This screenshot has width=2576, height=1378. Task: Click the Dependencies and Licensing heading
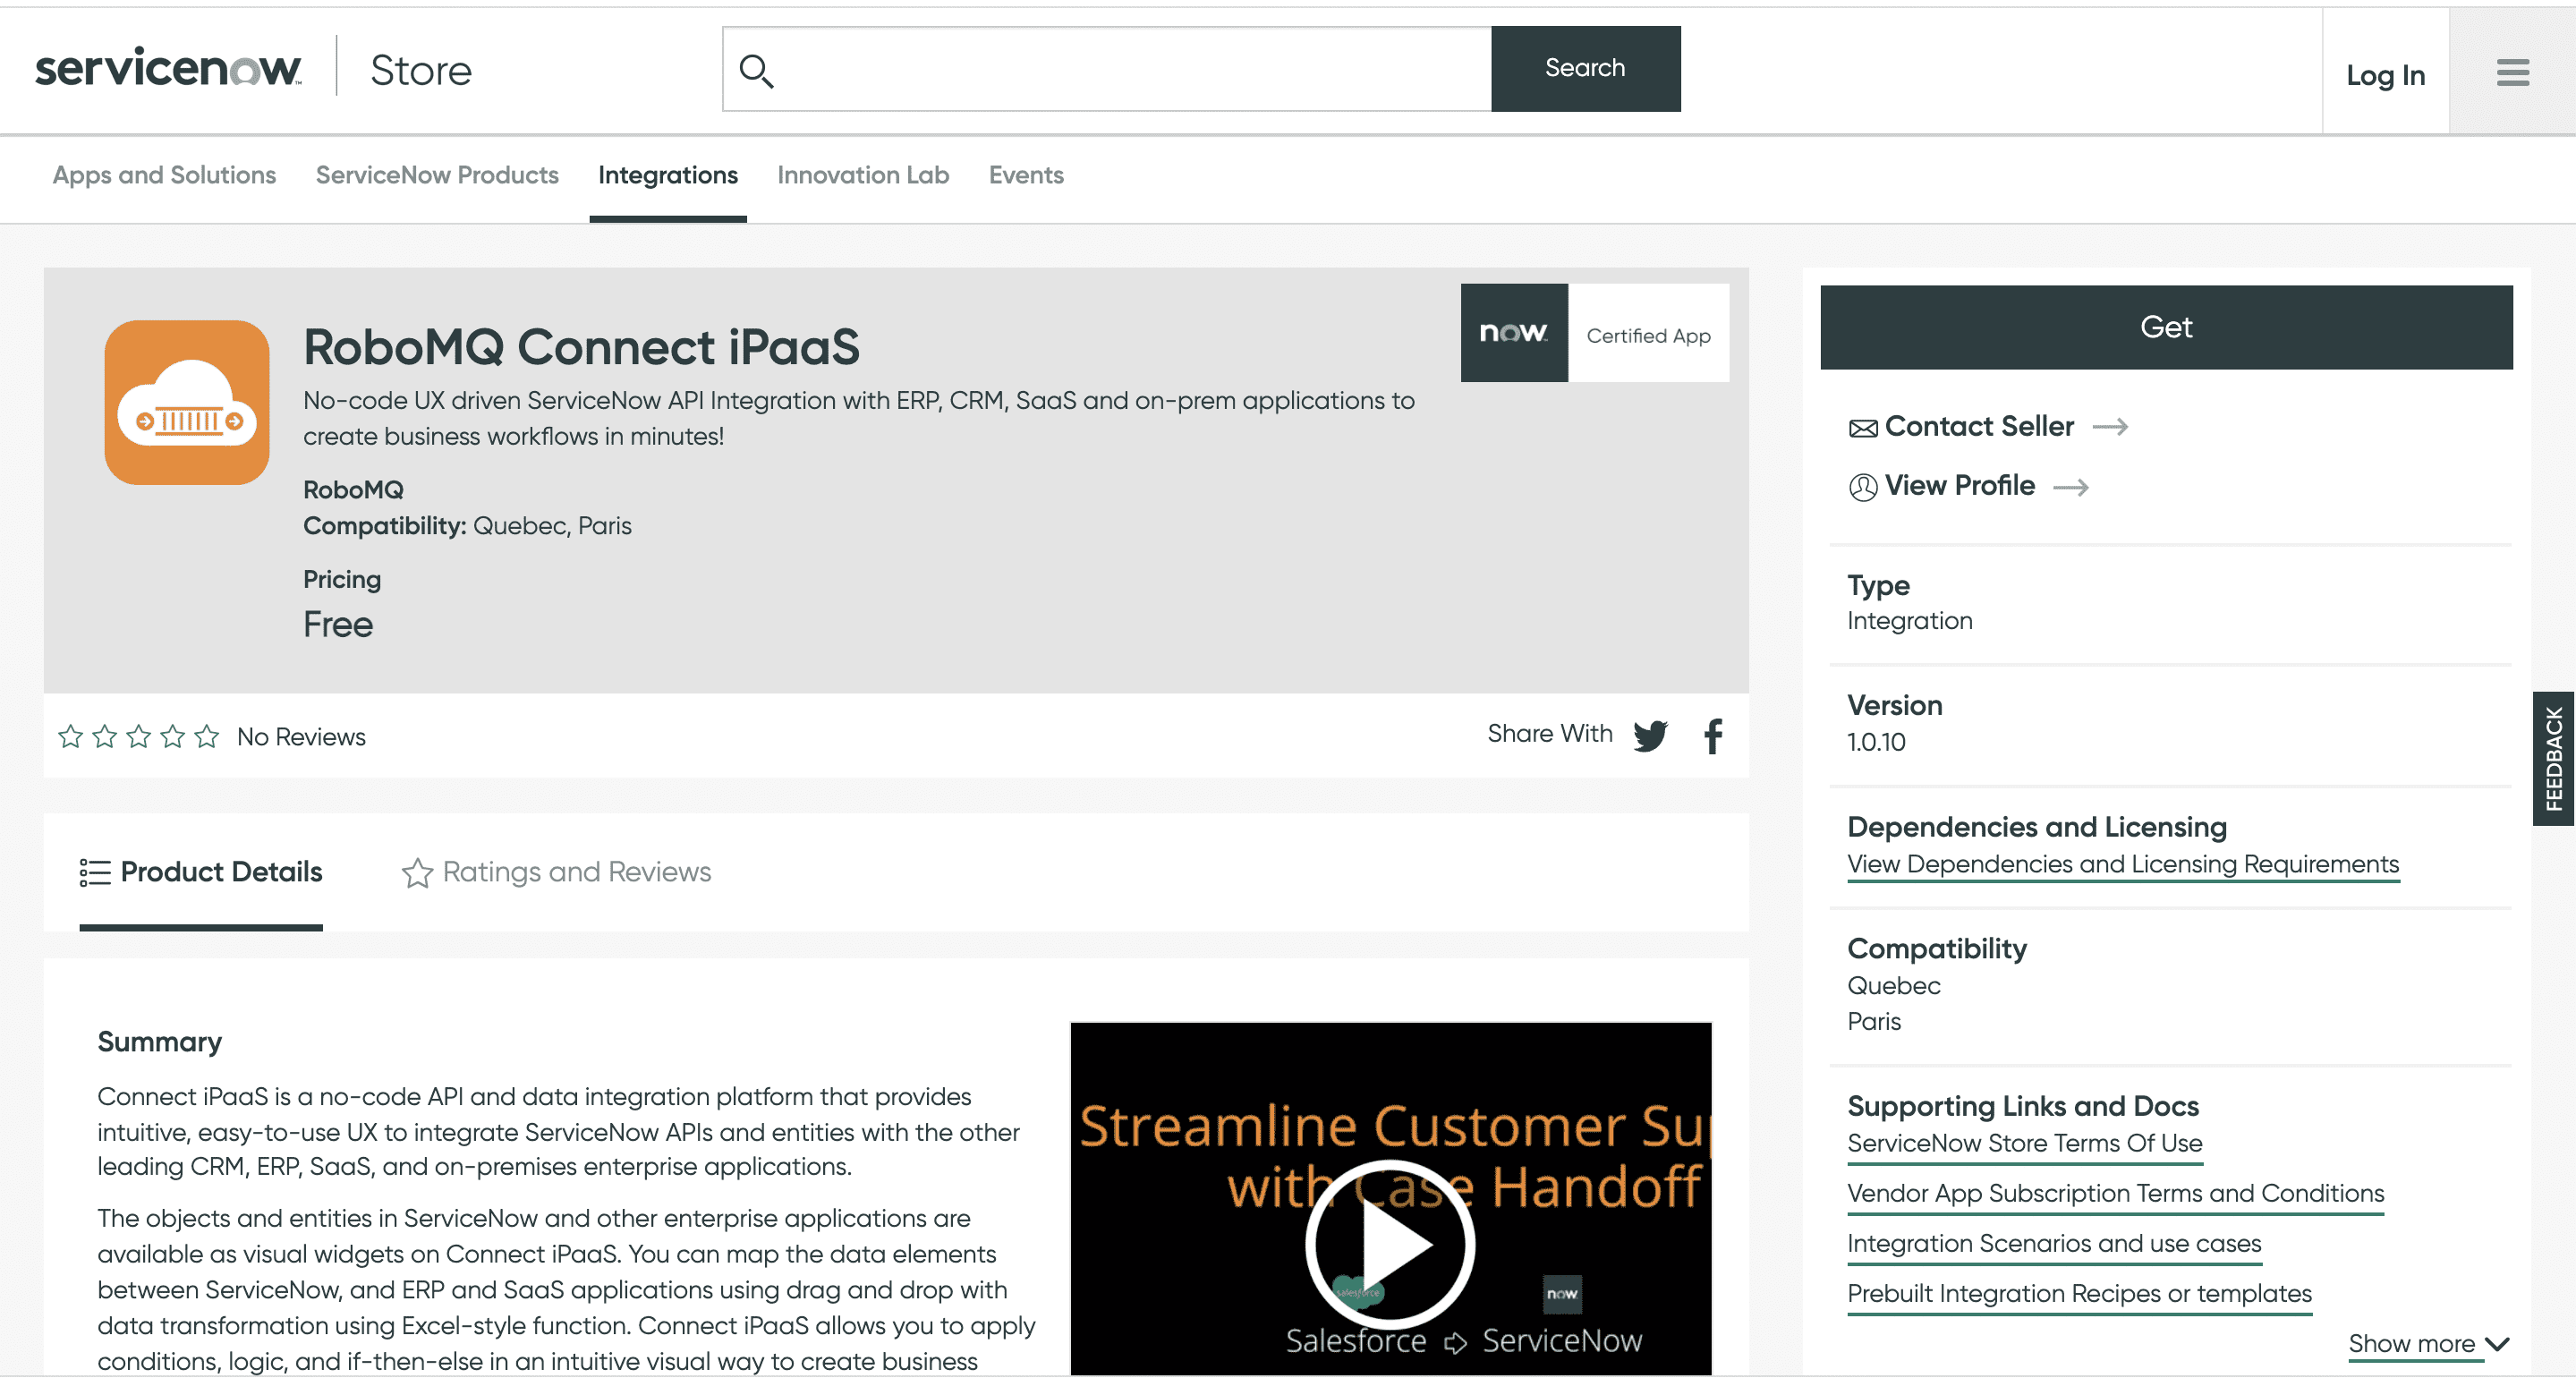tap(2037, 827)
